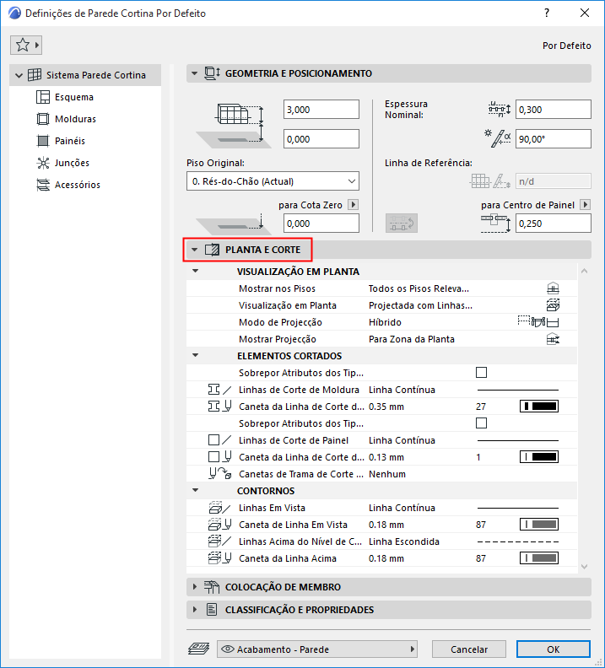Click the layer icon beside Acabamento - Parede

pos(198,649)
